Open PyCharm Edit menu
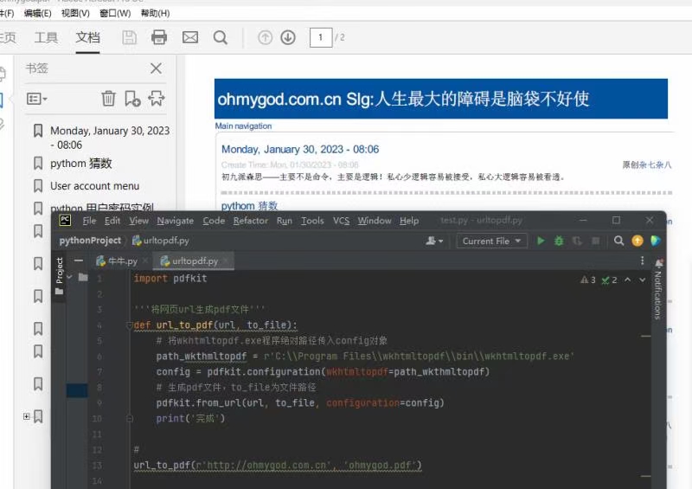The image size is (692, 489). tap(112, 221)
